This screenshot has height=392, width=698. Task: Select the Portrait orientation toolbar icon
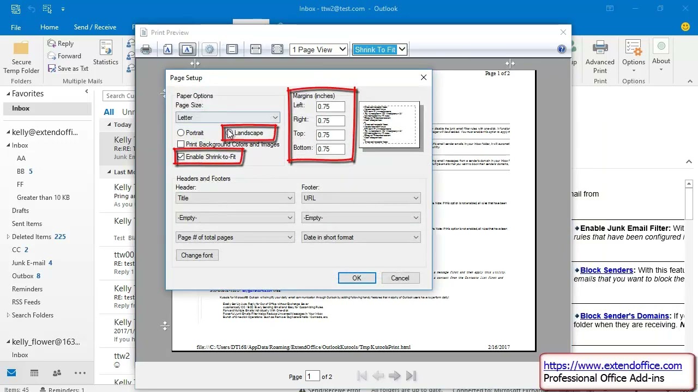[x=167, y=50]
